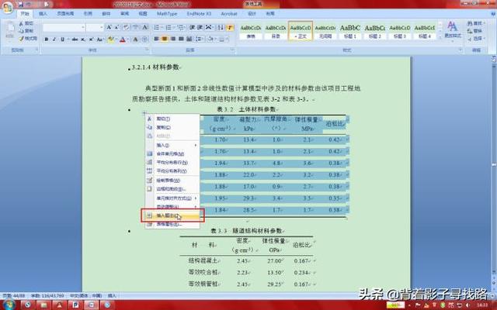
Task: Click table cell with value 29.25
Action: tap(274, 284)
